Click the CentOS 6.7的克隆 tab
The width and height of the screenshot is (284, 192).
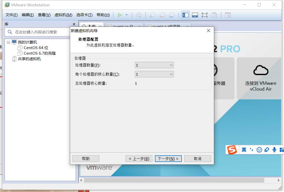(x=168, y=26)
